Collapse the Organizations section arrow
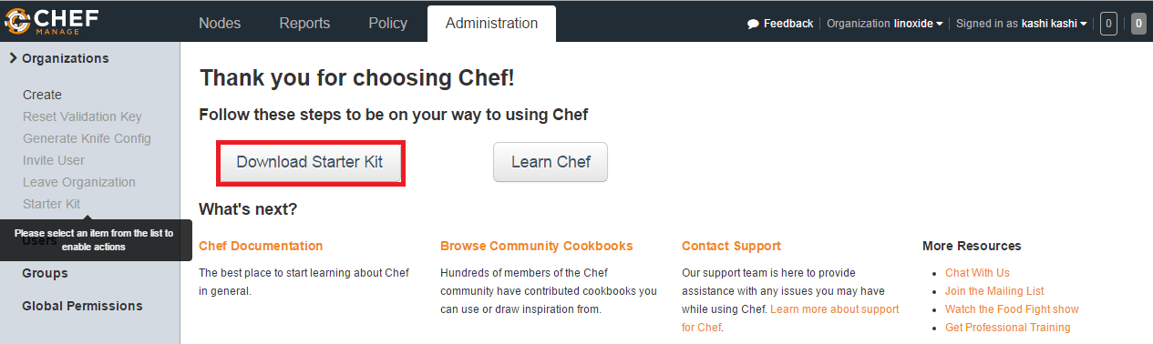 pyautogui.click(x=13, y=58)
